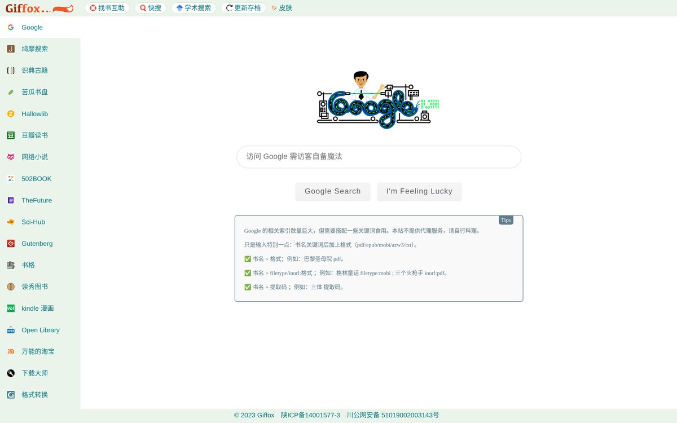Click the tip line about 三体 提取码
Image resolution: width=677 pixels, height=423 pixels.
point(294,287)
